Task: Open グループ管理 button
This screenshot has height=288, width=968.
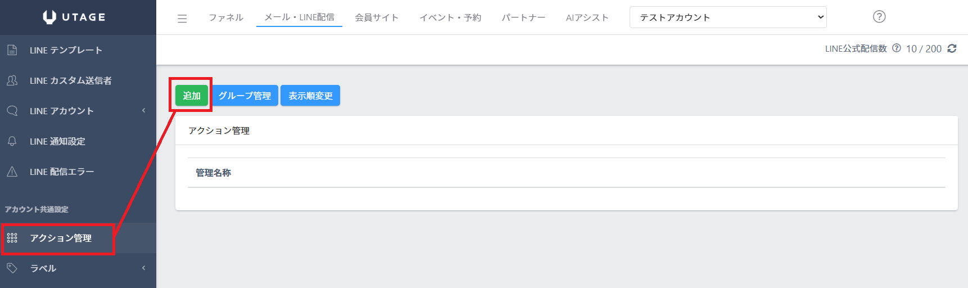Action: point(245,96)
